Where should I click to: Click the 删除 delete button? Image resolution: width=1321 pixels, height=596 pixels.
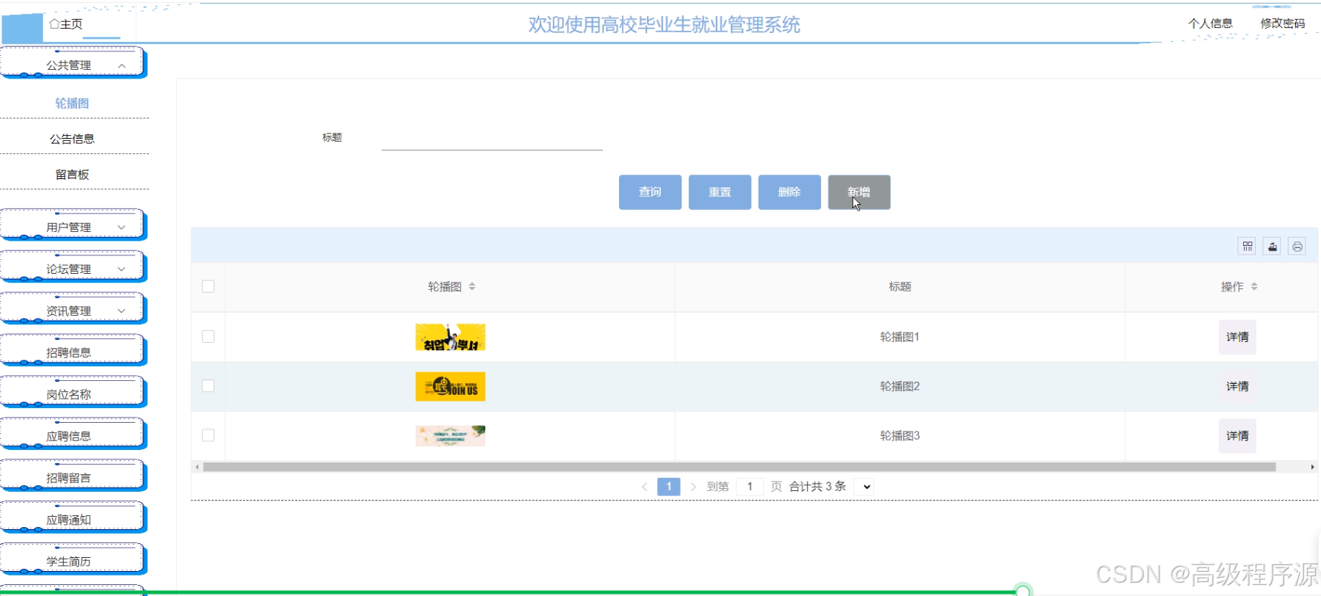click(x=789, y=192)
